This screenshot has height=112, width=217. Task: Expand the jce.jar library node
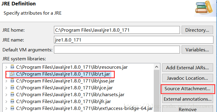click(6, 88)
